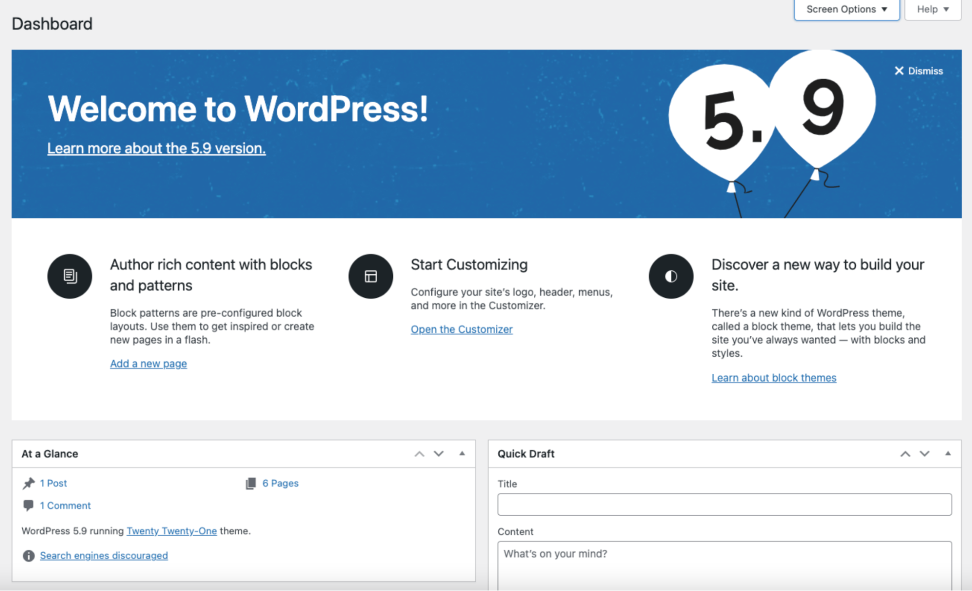Dismiss the Welcome to WordPress panel

pyautogui.click(x=919, y=71)
